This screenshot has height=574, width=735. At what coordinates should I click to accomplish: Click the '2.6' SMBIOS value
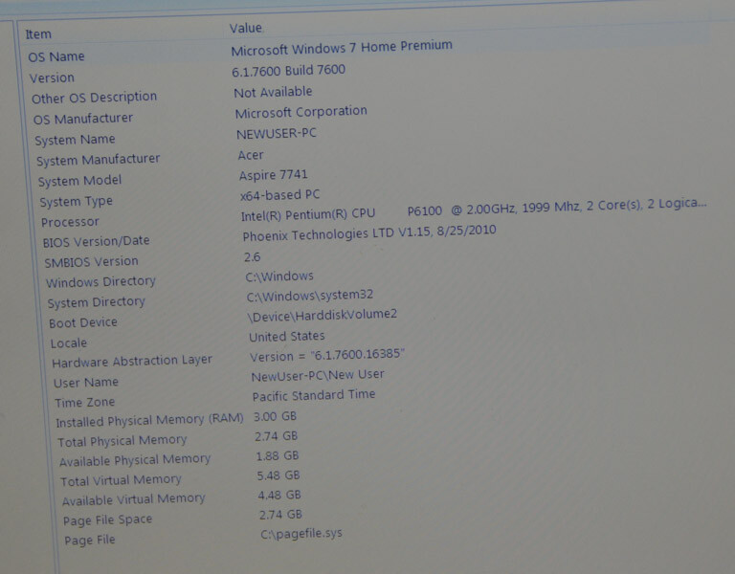click(253, 256)
